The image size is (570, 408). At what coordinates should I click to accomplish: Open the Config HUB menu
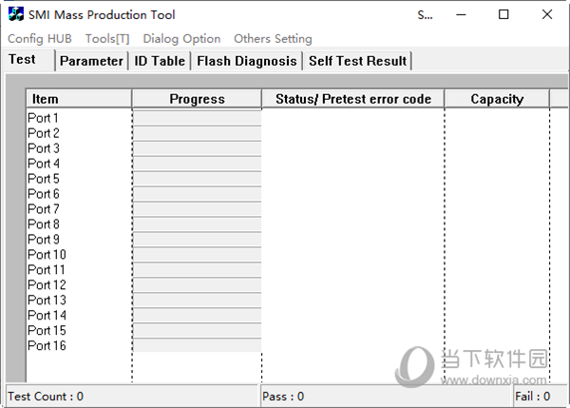pyautogui.click(x=40, y=39)
